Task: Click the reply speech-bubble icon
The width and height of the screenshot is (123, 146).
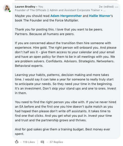Action: (x=42, y=142)
